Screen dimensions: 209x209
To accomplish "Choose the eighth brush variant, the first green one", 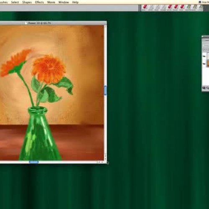I will click(x=188, y=7).
